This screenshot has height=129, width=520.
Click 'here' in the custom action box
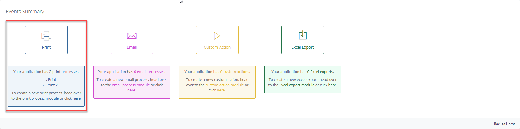[221, 90]
